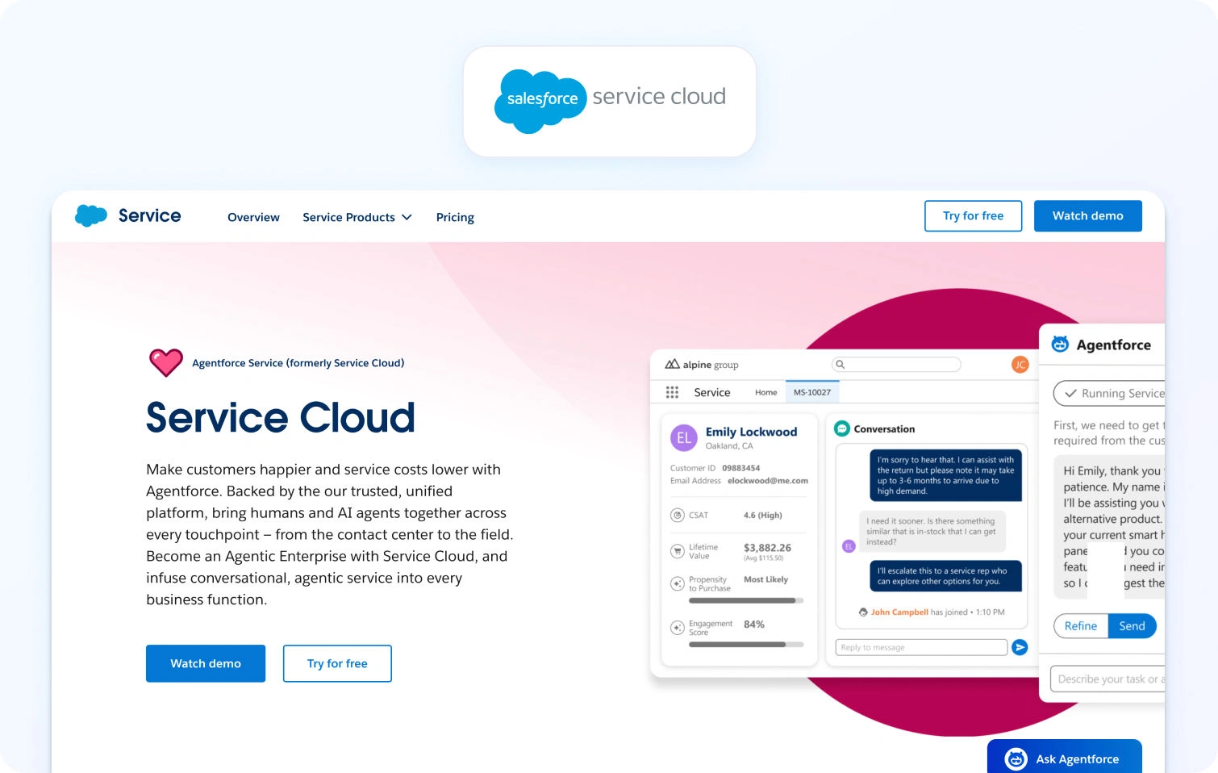Click the Reply to message input field
This screenshot has height=773, width=1218.
(921, 647)
